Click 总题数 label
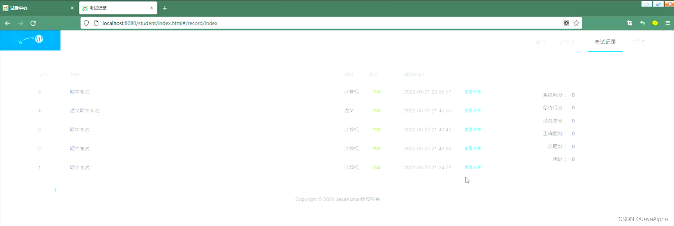The width and height of the screenshot is (674, 226). tap(557, 146)
